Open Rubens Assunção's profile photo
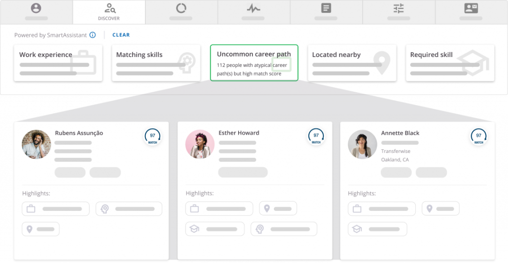The height and width of the screenshot is (263, 508). pyautogui.click(x=37, y=144)
